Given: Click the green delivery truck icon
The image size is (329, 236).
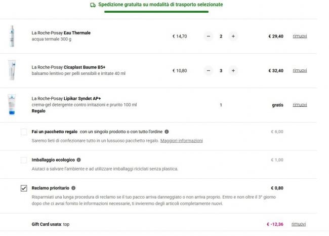Looking at the screenshot, I should coord(93,5).
